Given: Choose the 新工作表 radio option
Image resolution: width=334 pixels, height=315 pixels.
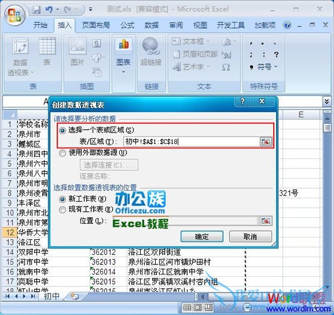Looking at the screenshot, I should (63, 199).
